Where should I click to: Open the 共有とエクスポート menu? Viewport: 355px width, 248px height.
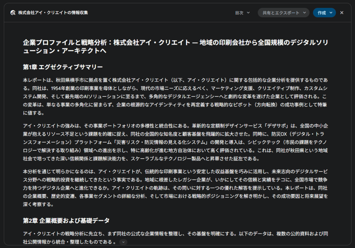283,13
